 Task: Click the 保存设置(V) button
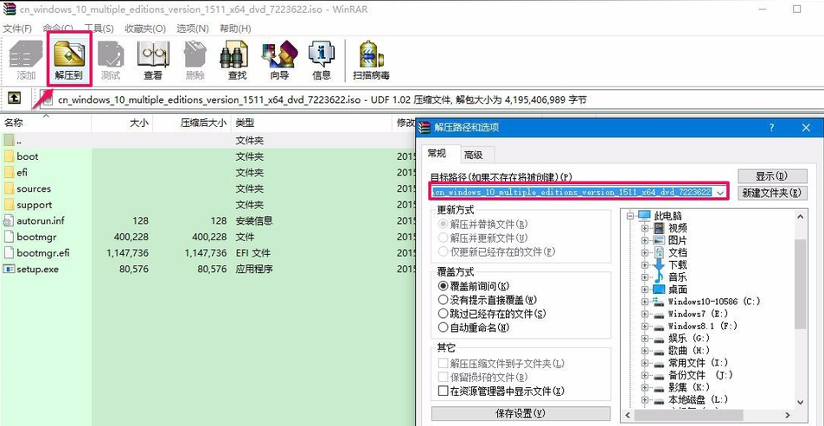[x=521, y=413]
